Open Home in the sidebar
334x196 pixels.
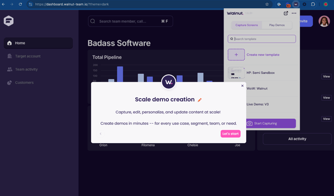pos(38,43)
